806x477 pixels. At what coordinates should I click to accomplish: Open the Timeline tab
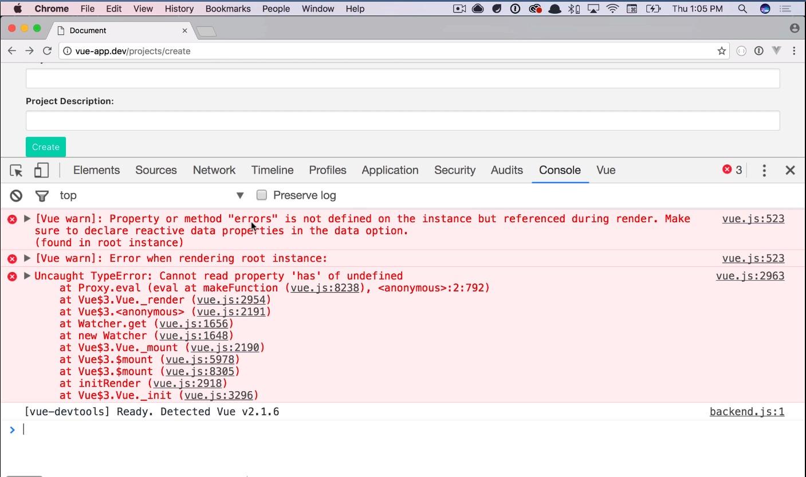pos(272,170)
